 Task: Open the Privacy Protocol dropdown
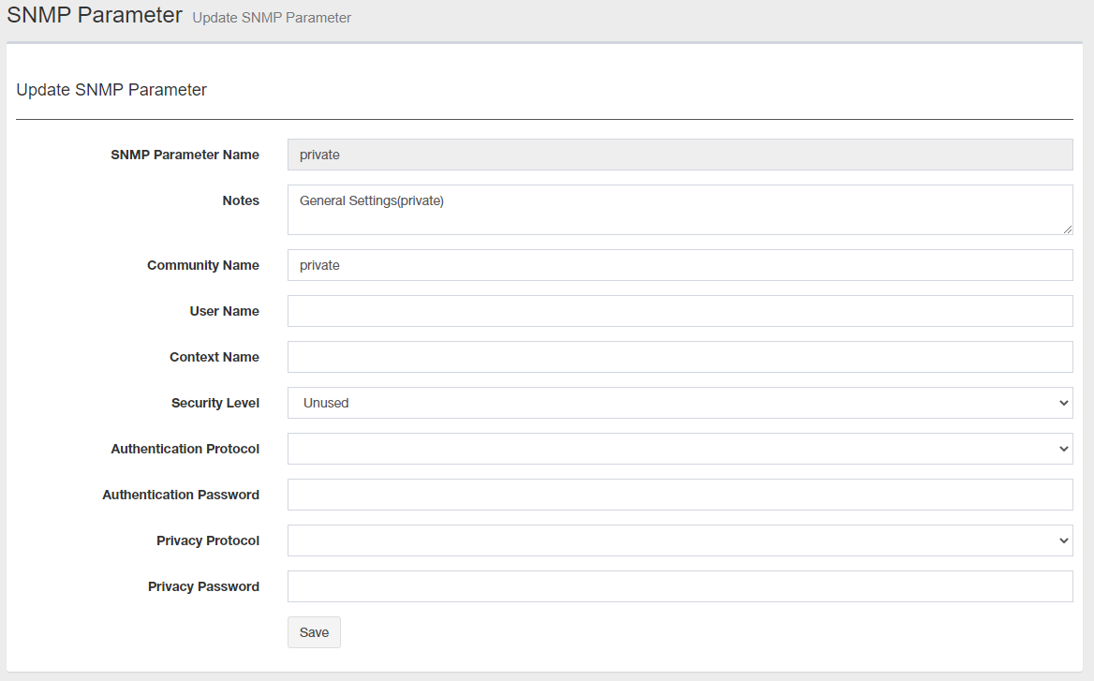point(679,540)
